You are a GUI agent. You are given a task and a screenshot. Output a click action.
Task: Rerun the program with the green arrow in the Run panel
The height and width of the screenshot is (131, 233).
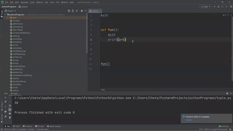click(x=5, y=98)
